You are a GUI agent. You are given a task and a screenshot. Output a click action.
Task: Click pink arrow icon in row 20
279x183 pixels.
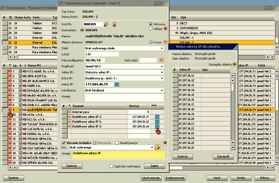click(x=10, y=163)
